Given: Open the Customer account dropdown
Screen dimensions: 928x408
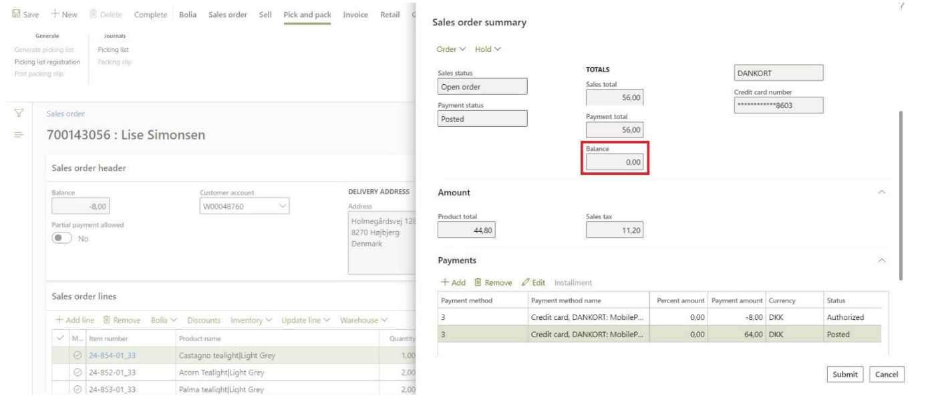Looking at the screenshot, I should [283, 206].
